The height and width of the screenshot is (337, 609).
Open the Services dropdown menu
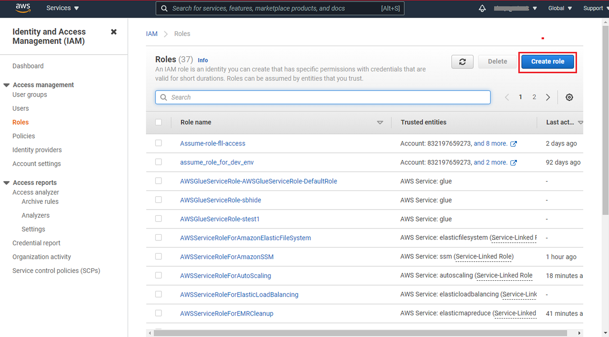(63, 8)
